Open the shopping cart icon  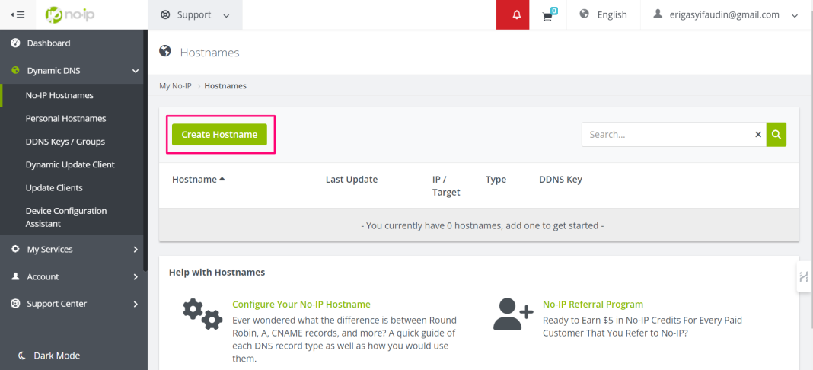[x=547, y=15]
